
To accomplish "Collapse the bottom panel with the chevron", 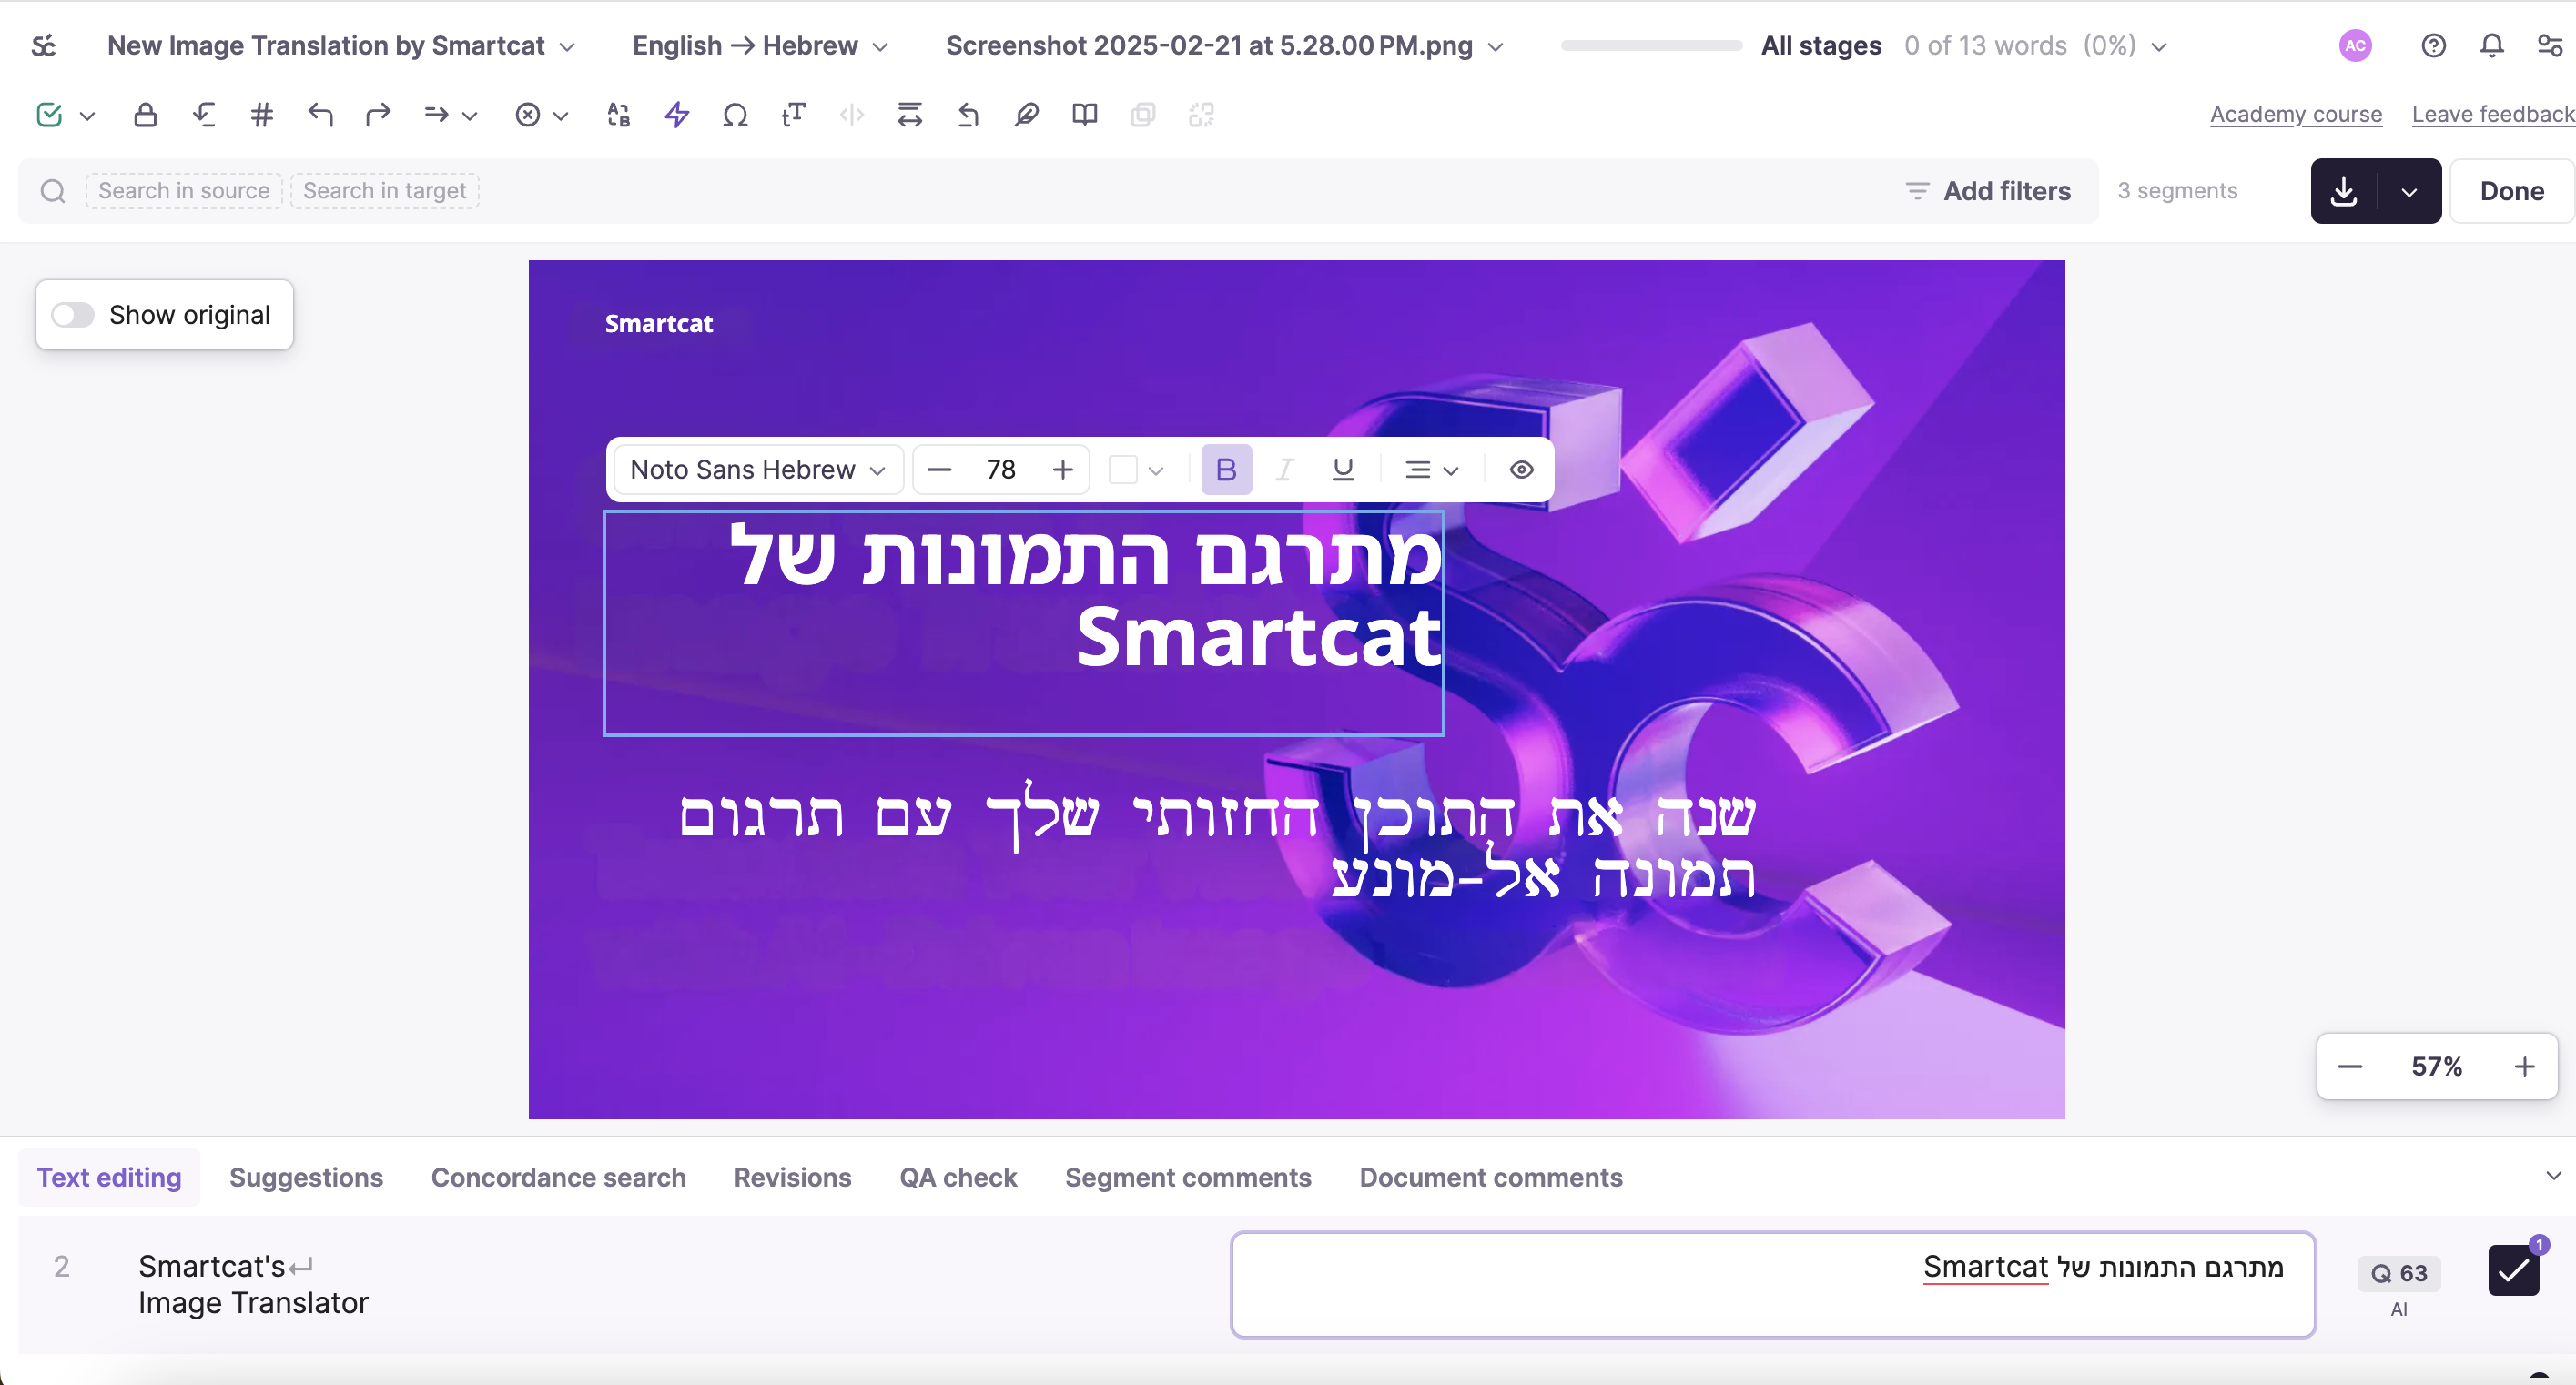I will (2553, 1176).
